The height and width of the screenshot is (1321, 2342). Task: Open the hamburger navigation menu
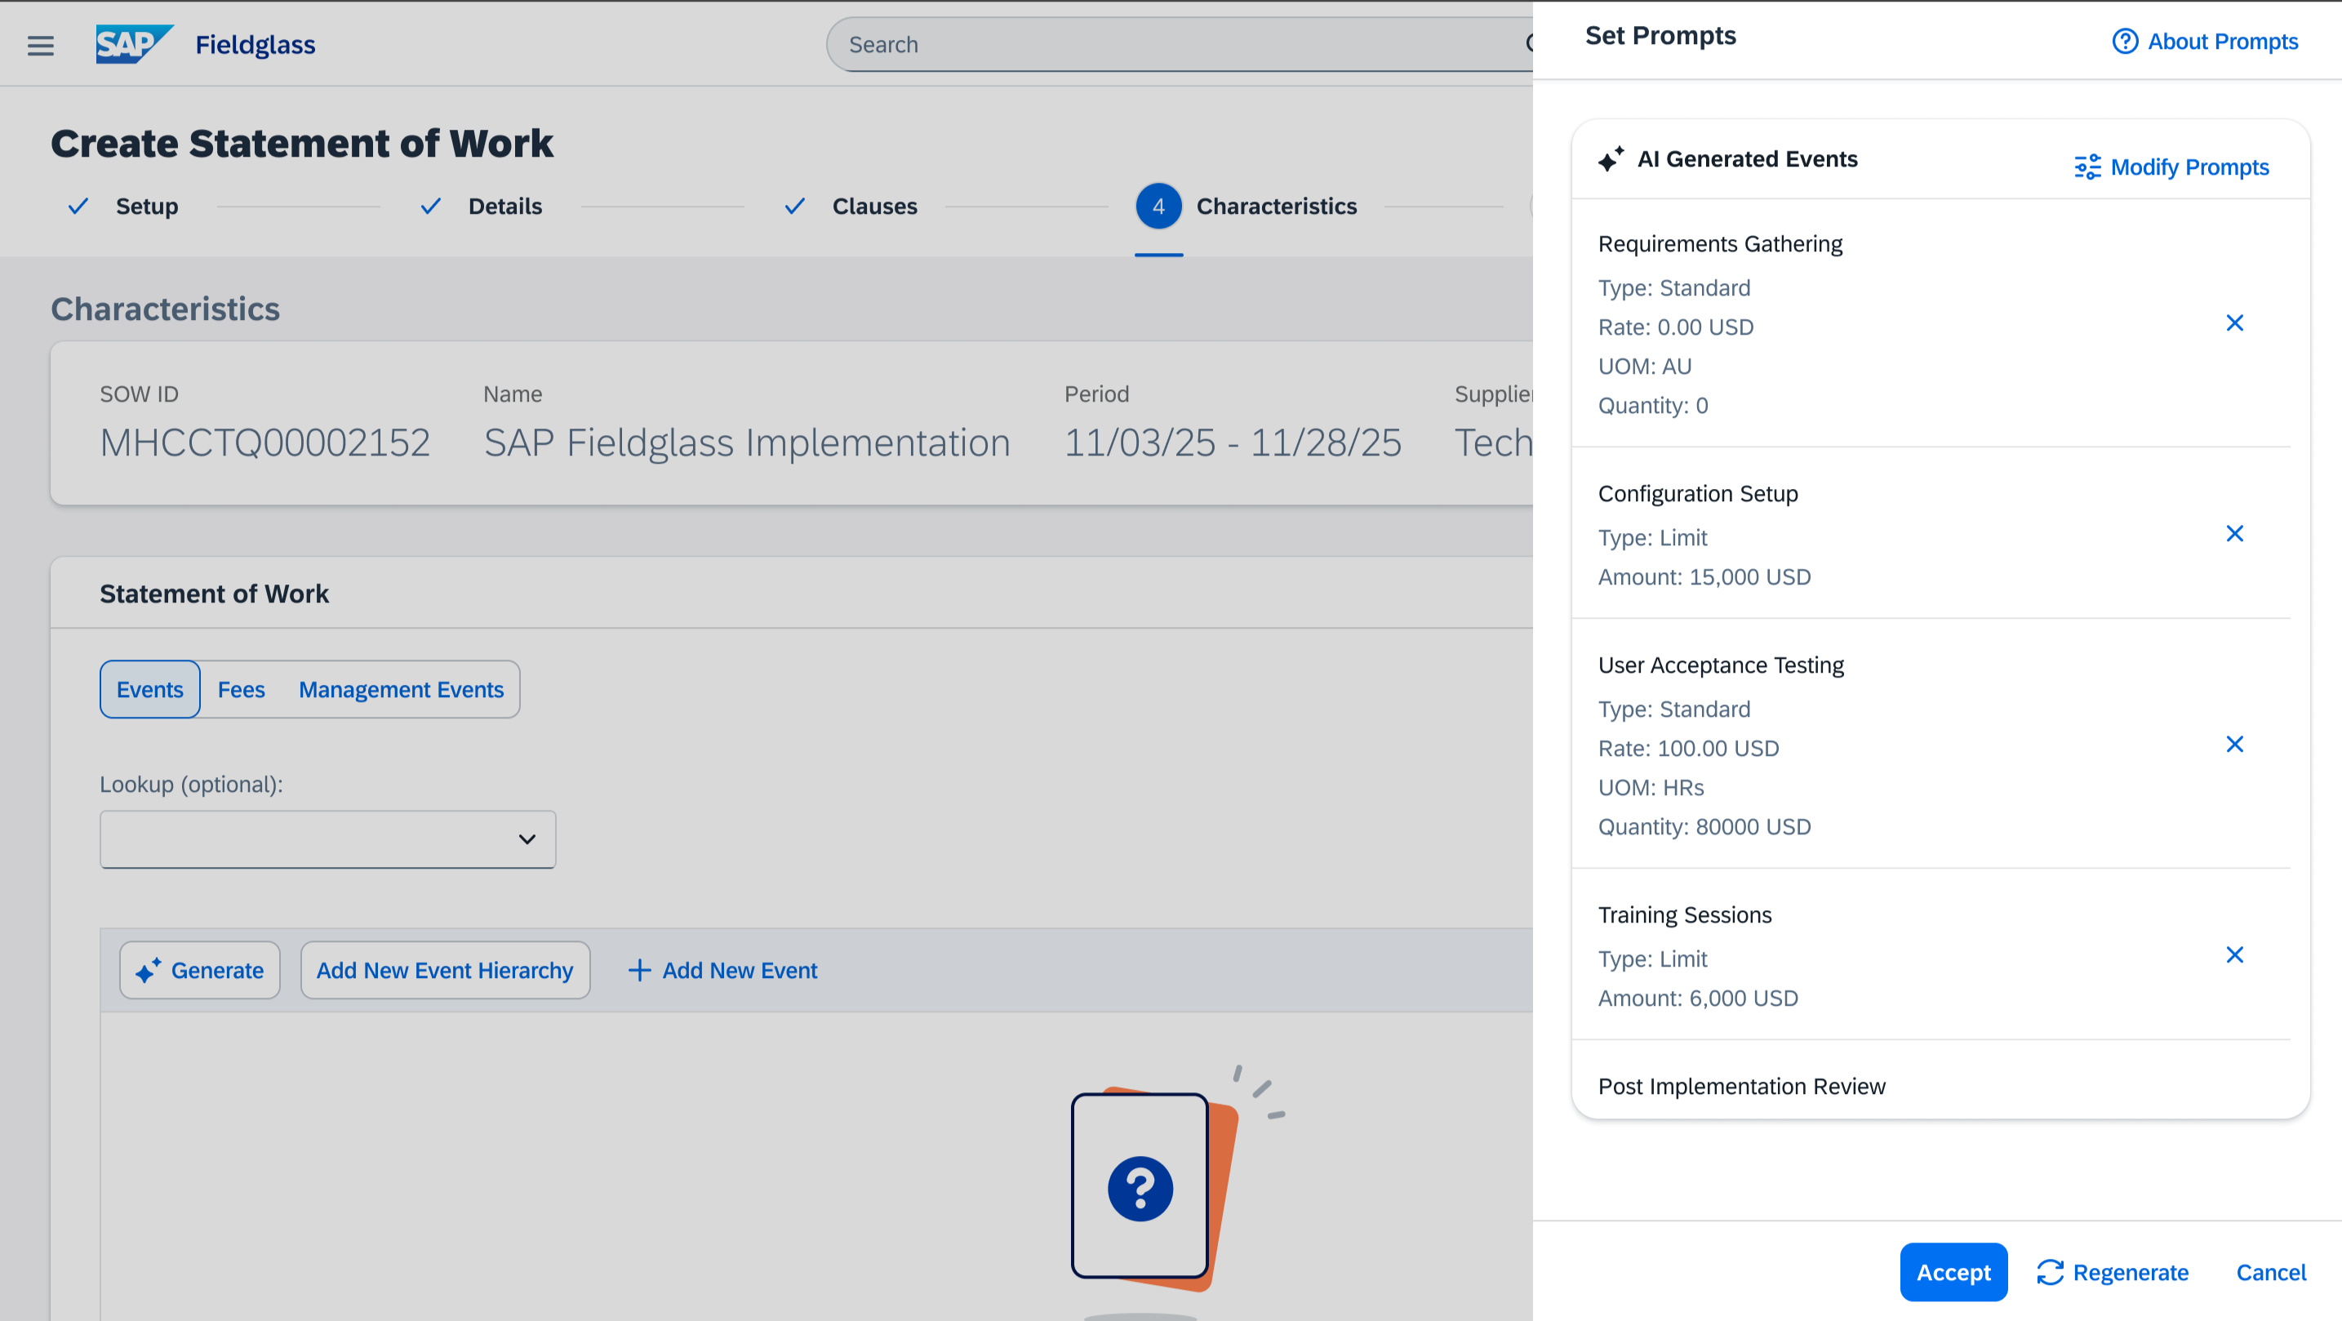[40, 45]
